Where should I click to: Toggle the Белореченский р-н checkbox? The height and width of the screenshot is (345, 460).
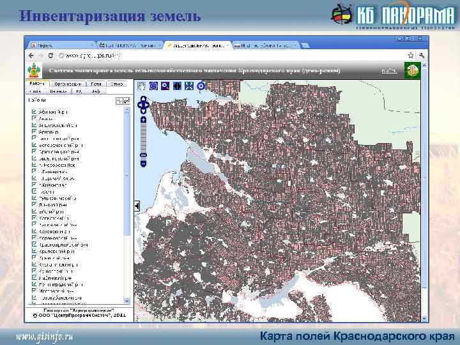tap(34, 145)
